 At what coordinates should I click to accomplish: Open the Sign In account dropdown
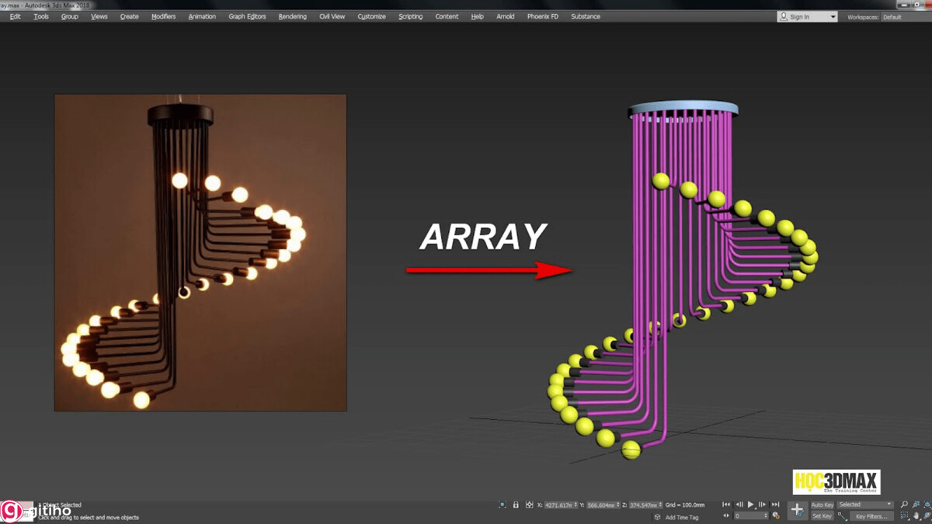pos(806,16)
